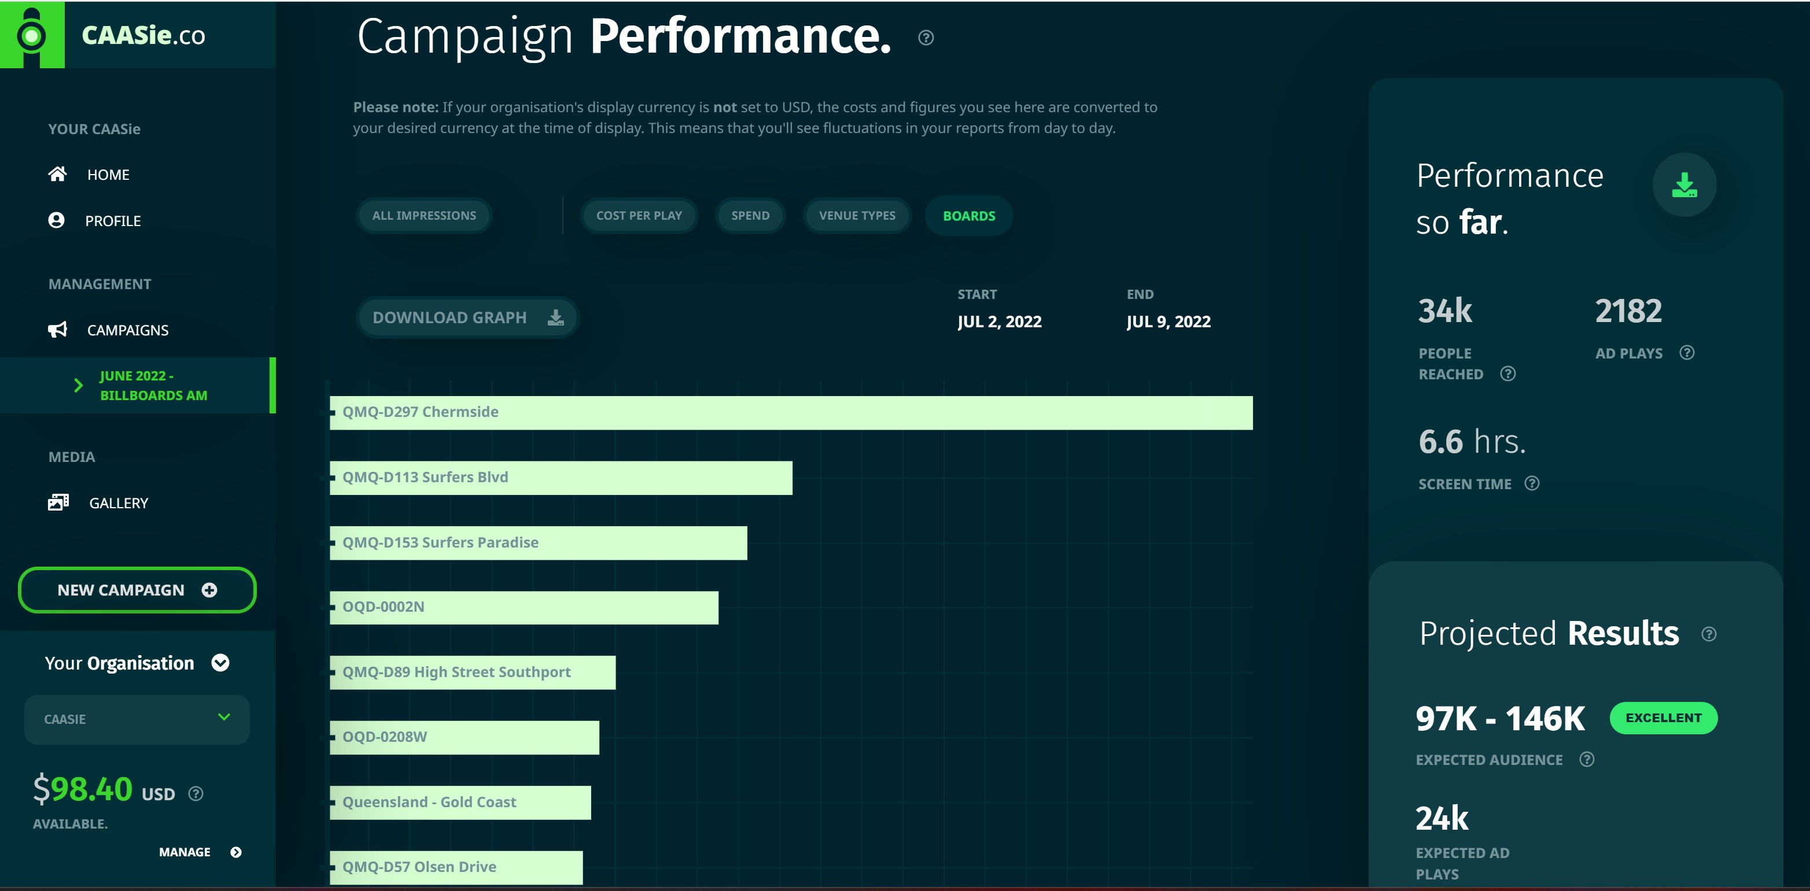This screenshot has height=891, width=1810.
Task: Toggle the All Impressions filter pill
Action: [x=423, y=216]
